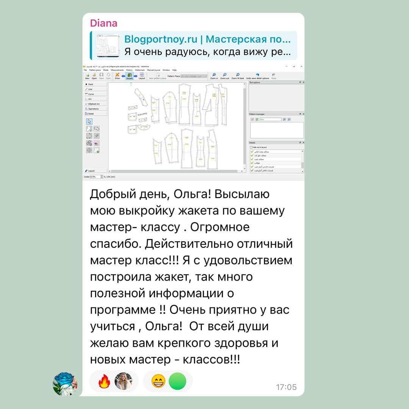Viewport: 409px width, 409px height.
Task: Expand the Operations tool group
Action: (x=95, y=109)
